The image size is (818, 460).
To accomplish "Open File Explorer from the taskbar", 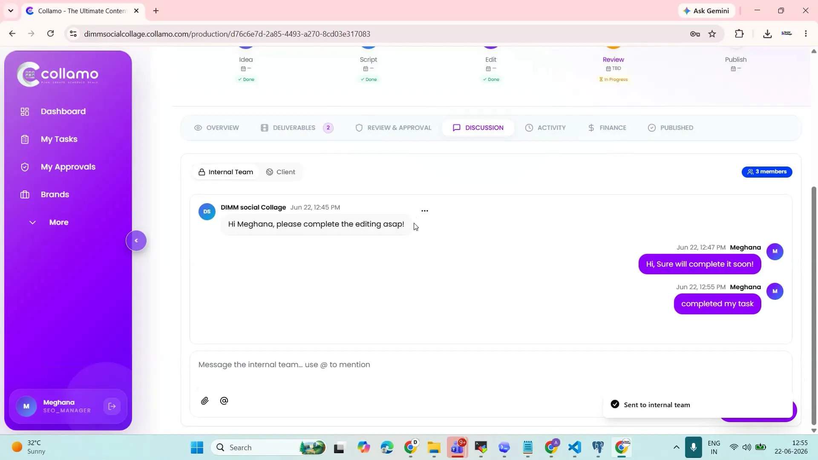I will [x=434, y=448].
